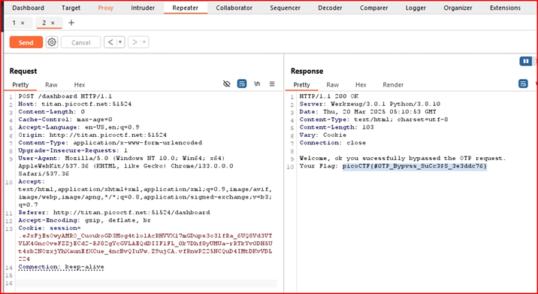538x294 pixels.
Task: Toggle hide non-printable characters eye icon in Request
Action: (x=227, y=83)
